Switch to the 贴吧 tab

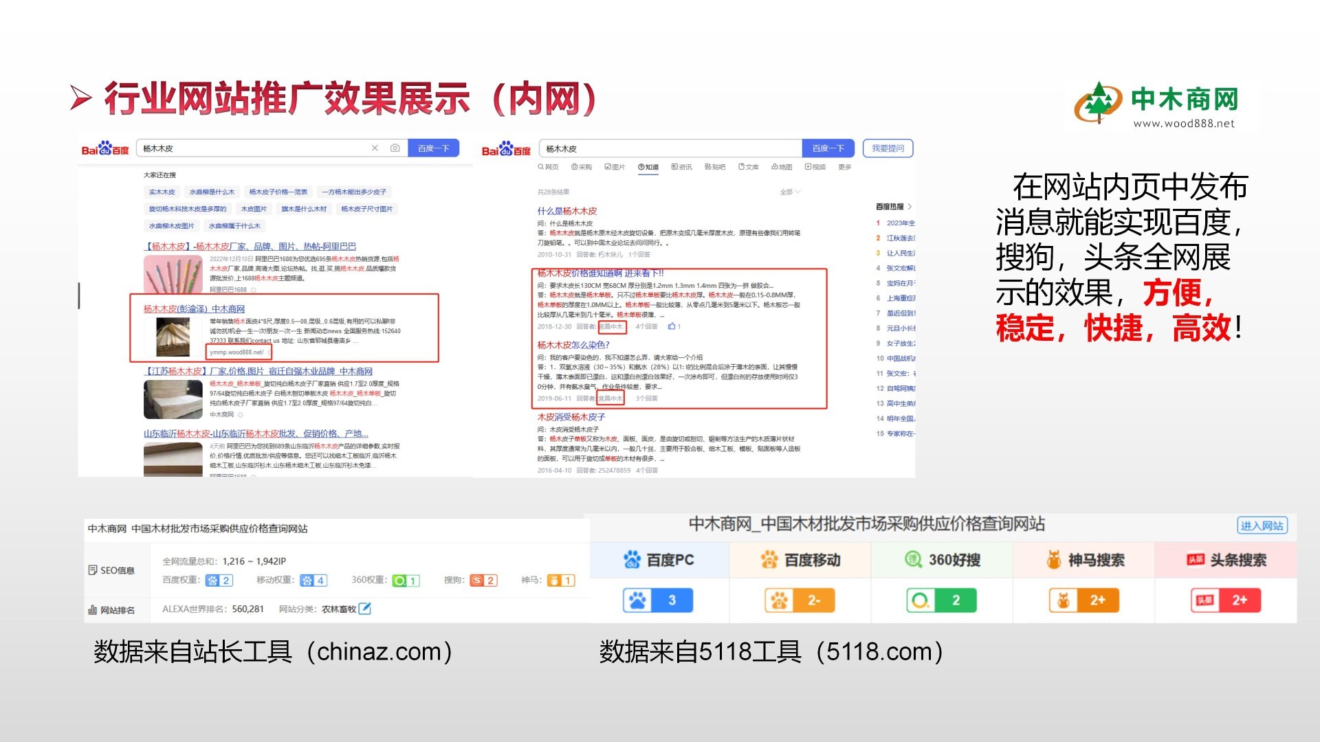click(x=715, y=167)
